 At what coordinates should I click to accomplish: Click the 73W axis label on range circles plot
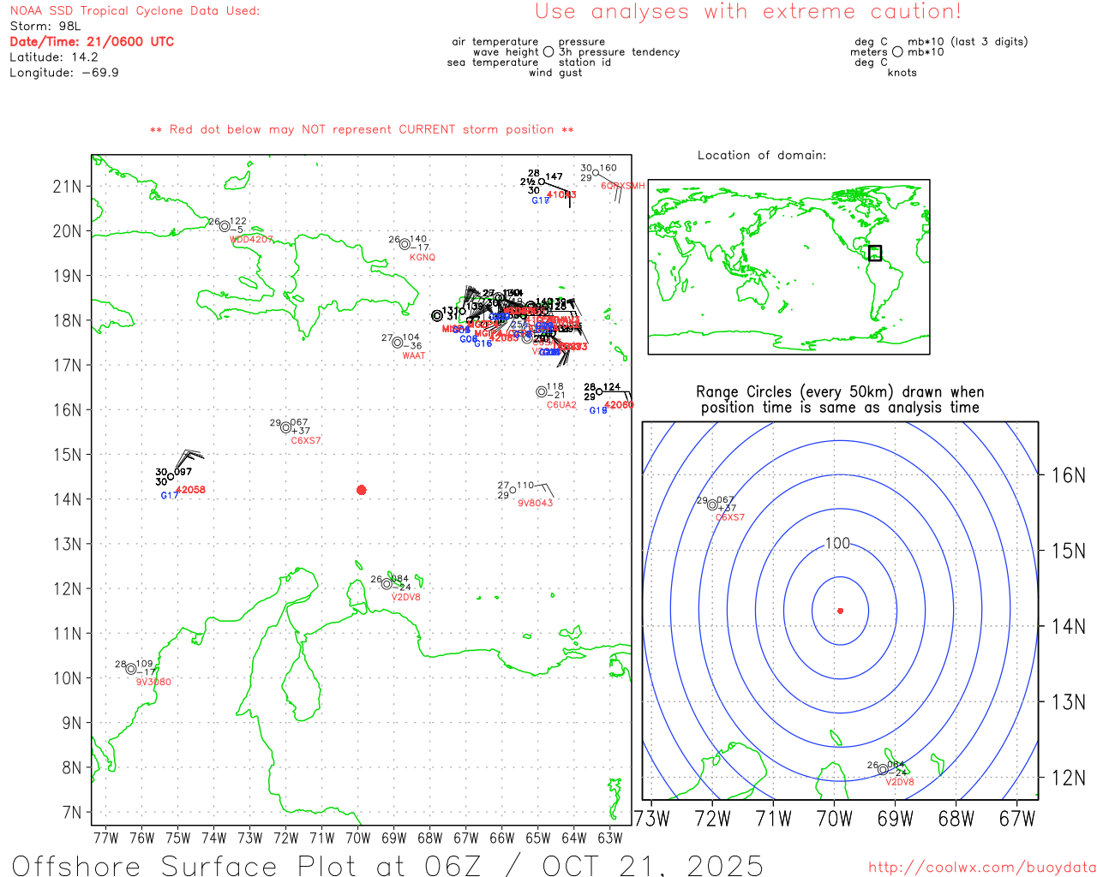pos(652,818)
